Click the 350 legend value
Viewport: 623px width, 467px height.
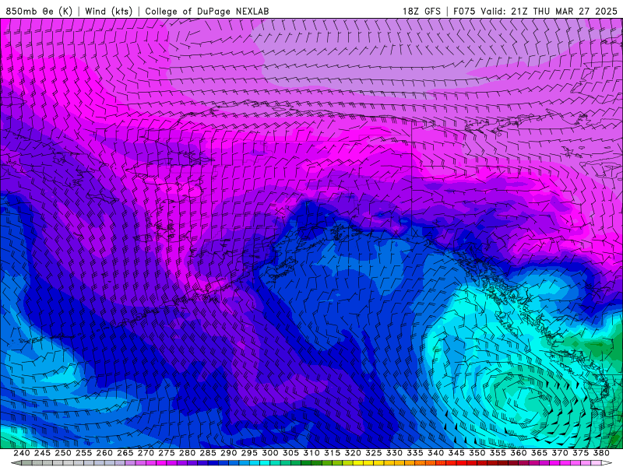477,453
